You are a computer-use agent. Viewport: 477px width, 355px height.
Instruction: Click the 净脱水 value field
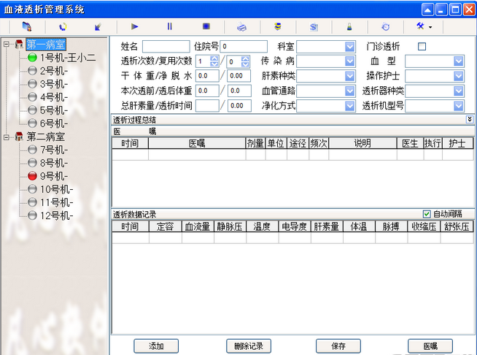239,76
